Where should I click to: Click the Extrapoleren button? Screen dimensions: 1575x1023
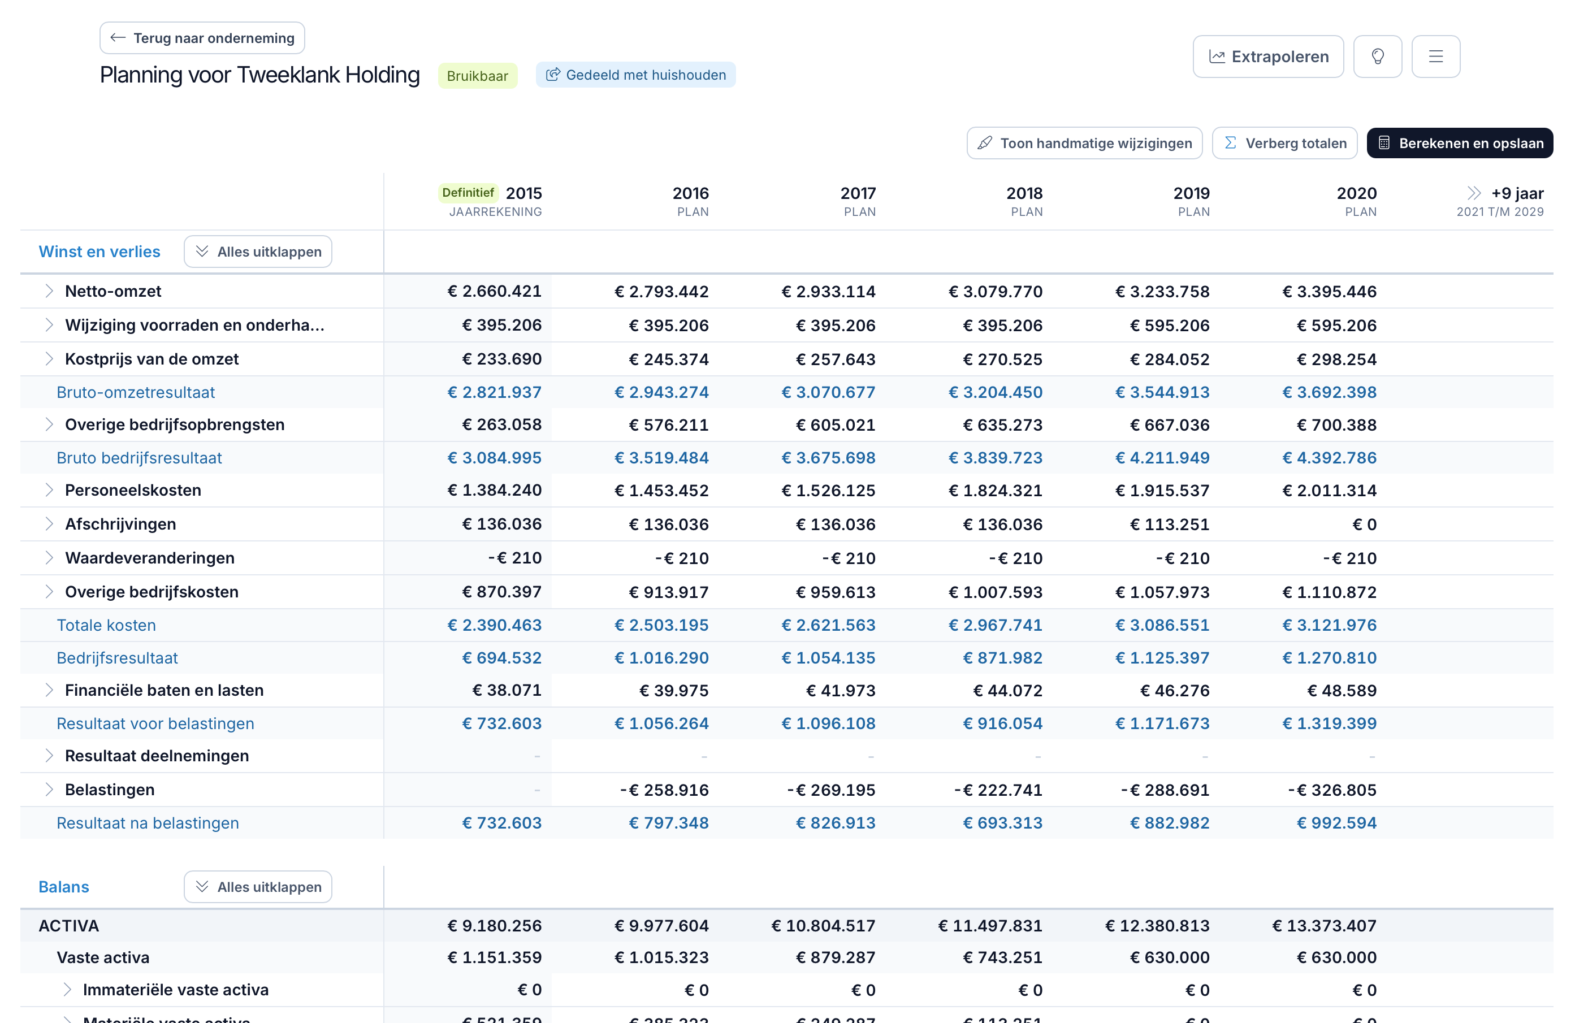click(1268, 57)
